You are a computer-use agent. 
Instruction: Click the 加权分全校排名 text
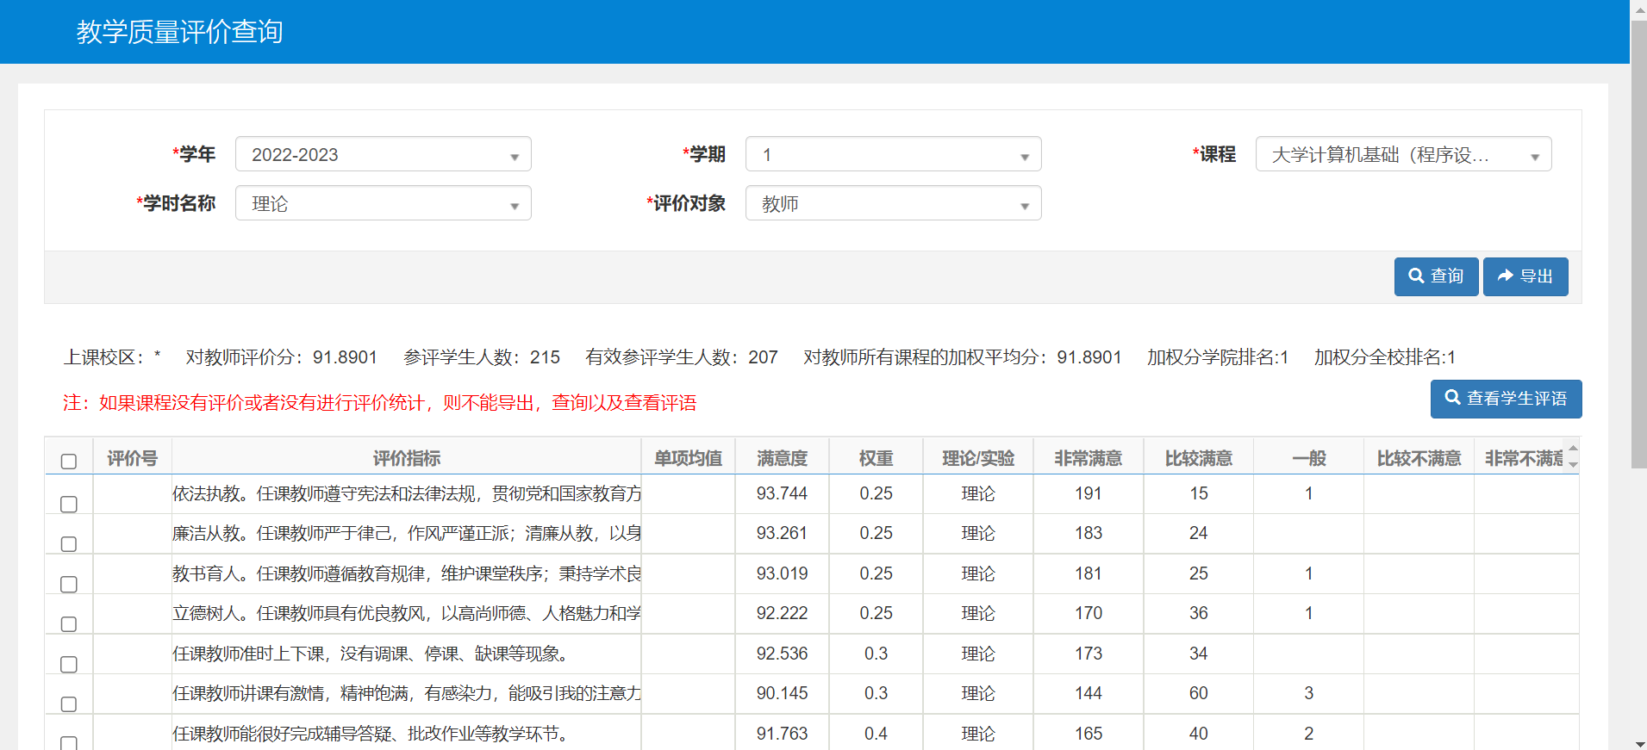pos(1385,357)
